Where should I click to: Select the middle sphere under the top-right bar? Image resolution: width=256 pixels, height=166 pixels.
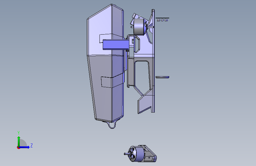coord(162,20)
